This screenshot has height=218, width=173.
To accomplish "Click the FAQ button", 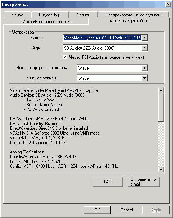I will 108,182.
